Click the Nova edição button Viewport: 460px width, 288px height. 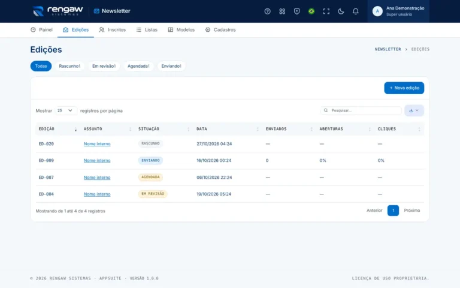click(404, 88)
